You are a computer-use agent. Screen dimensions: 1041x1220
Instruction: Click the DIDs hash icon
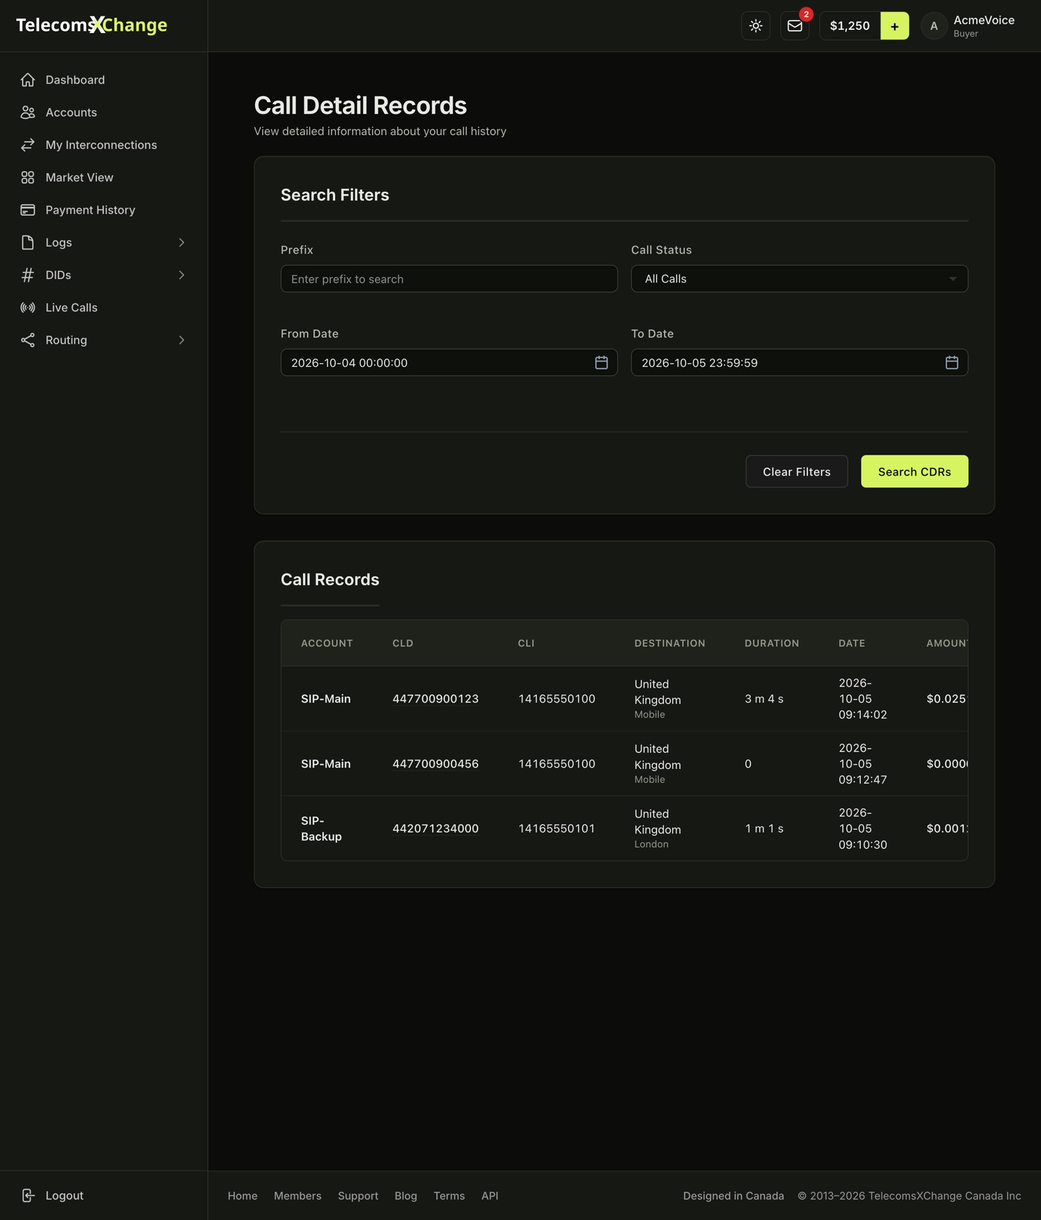27,275
